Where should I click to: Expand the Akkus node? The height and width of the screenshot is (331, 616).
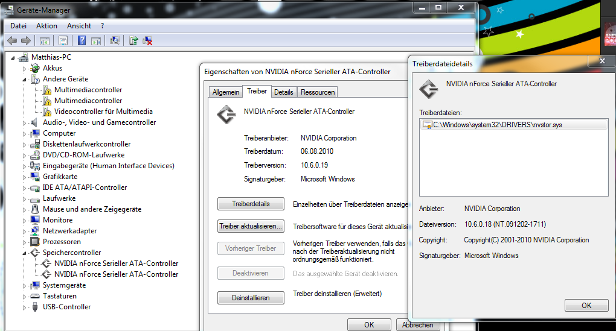coord(24,69)
